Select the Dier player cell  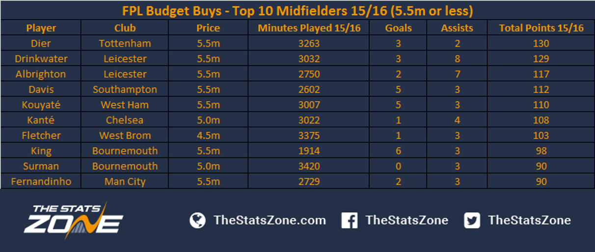(x=41, y=43)
